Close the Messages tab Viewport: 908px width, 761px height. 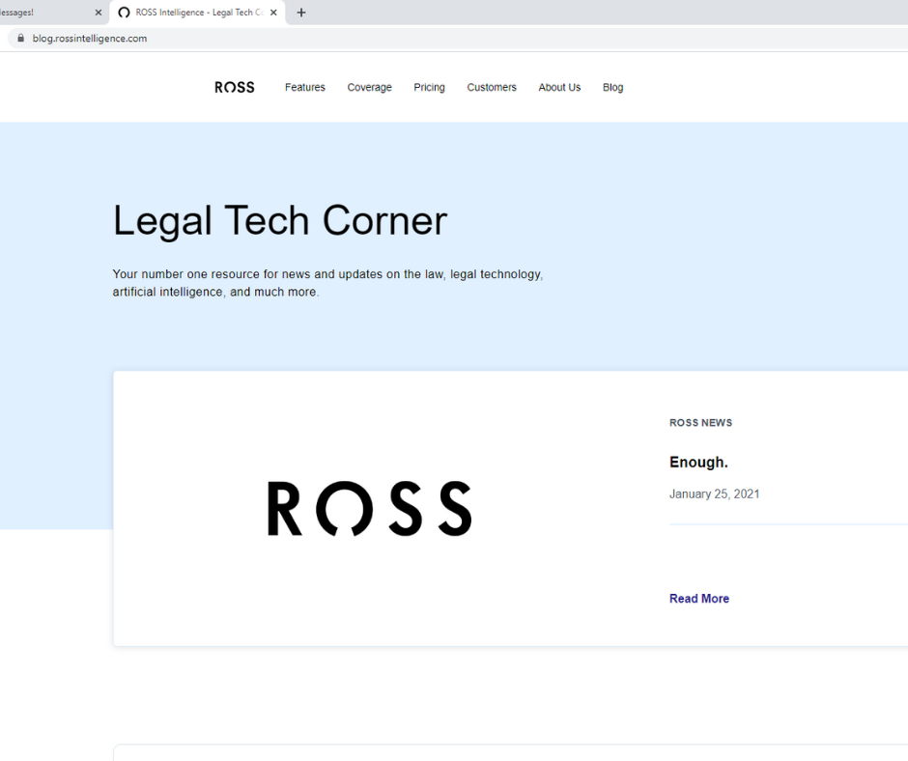click(98, 13)
